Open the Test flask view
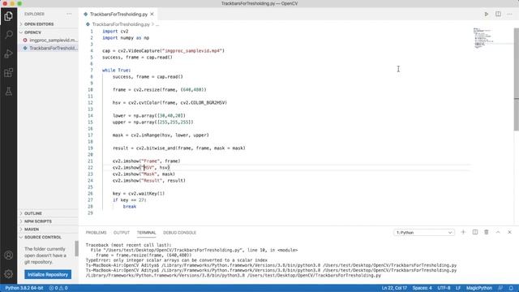 pos(9,92)
